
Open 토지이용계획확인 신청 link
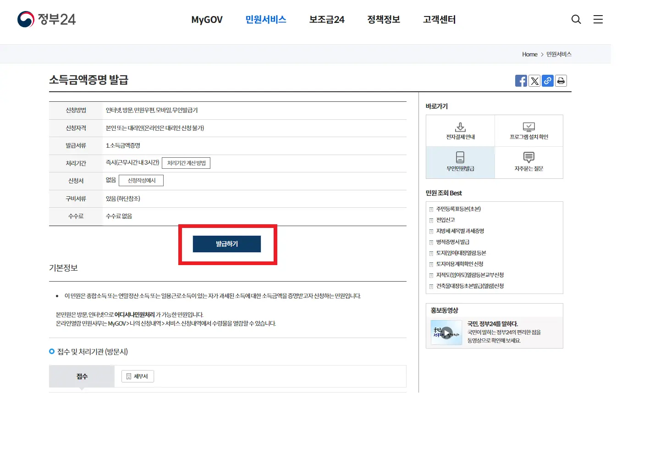point(460,264)
